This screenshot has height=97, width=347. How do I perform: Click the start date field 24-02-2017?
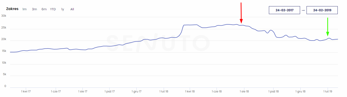[x=284, y=10]
